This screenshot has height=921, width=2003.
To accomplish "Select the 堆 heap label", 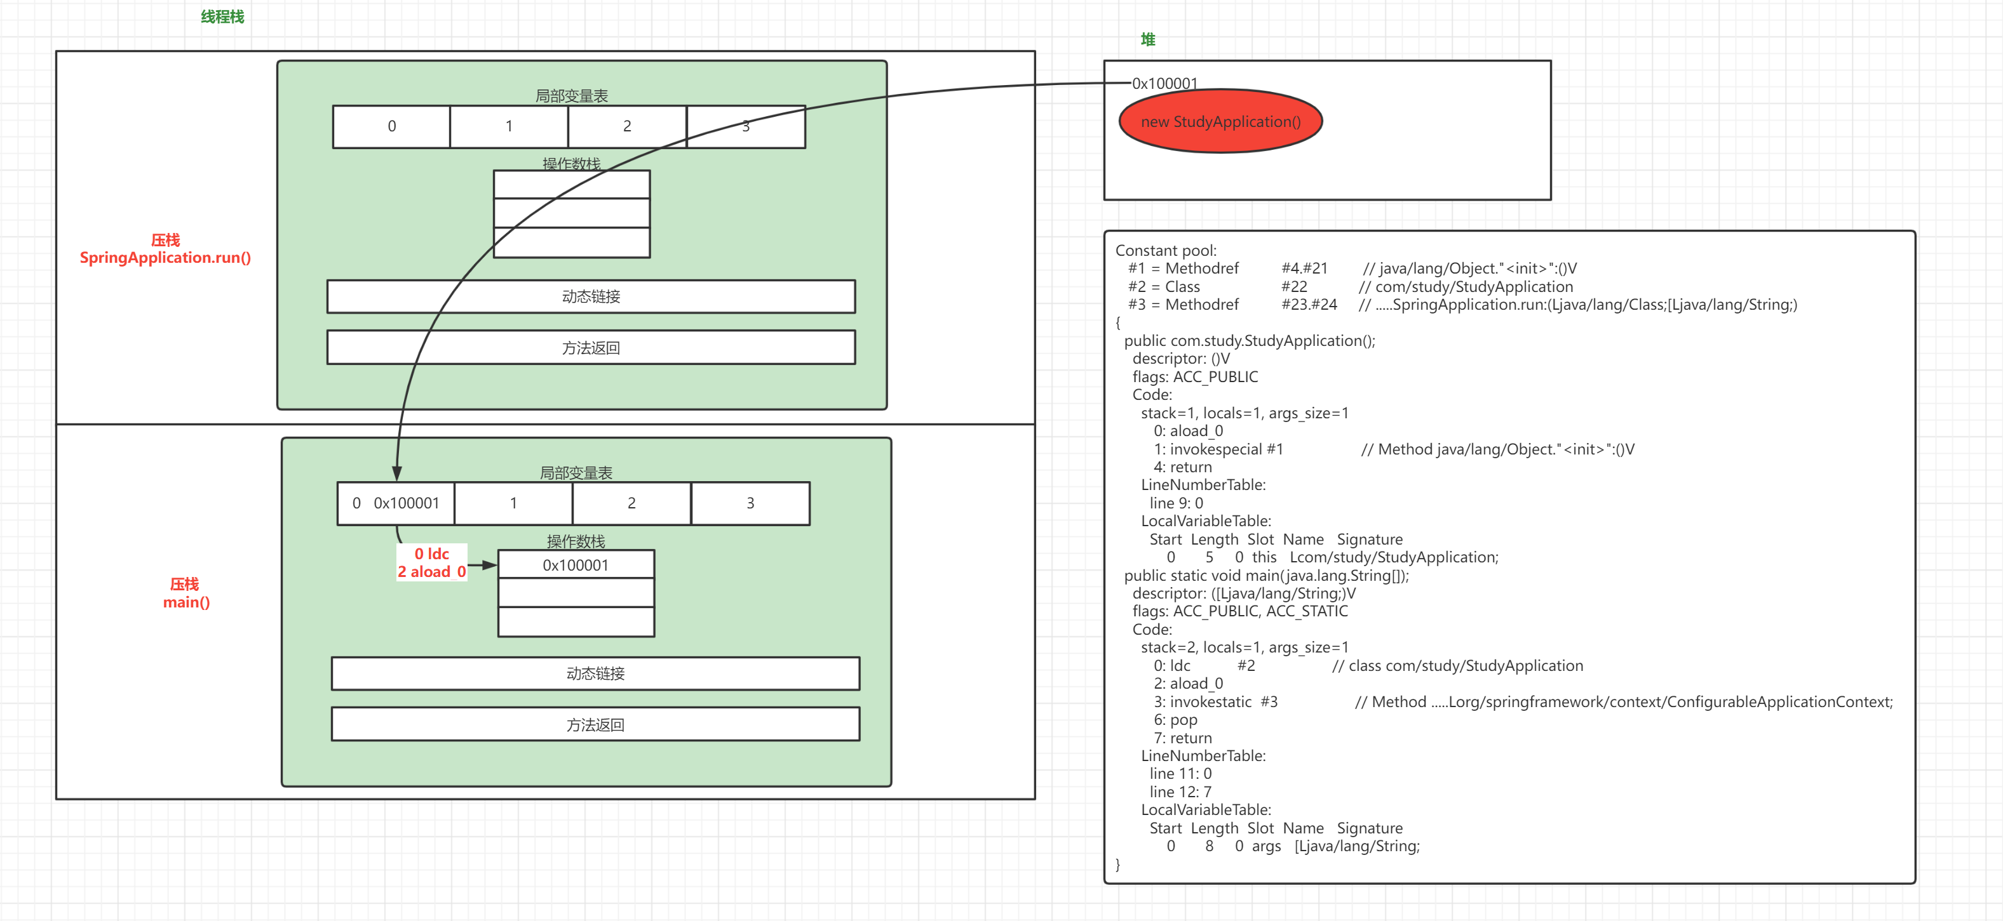I will point(1148,39).
